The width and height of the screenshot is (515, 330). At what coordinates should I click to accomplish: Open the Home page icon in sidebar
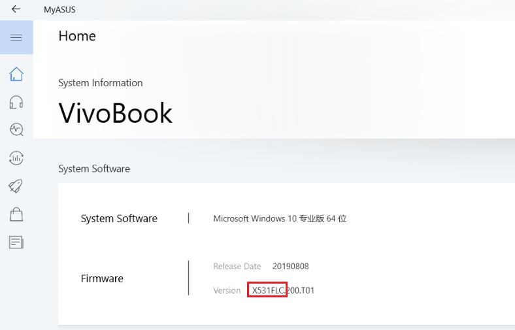[x=16, y=74]
